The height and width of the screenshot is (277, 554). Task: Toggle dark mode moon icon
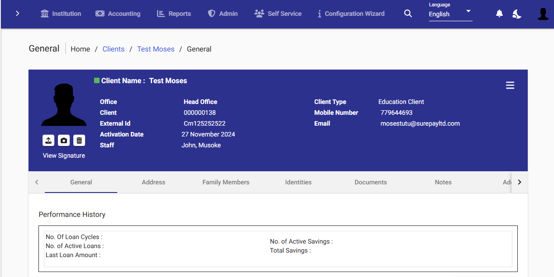(517, 14)
